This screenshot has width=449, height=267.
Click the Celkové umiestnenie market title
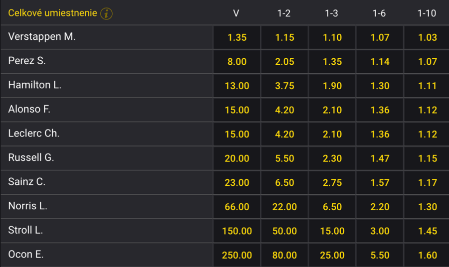pyautogui.click(x=52, y=13)
